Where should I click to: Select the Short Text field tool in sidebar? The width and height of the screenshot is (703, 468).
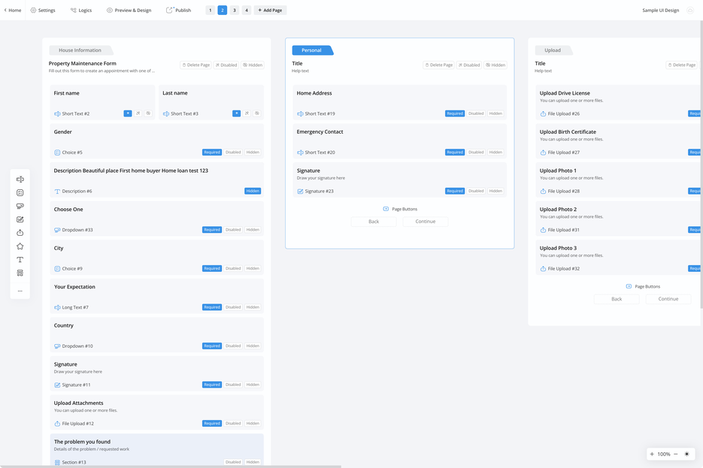(x=20, y=180)
